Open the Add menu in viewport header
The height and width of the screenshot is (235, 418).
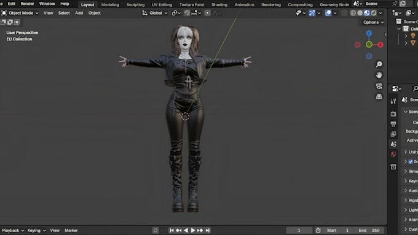79,13
